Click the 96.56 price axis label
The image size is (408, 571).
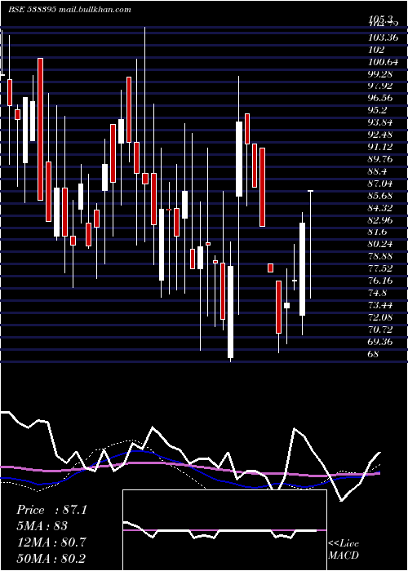pyautogui.click(x=380, y=98)
